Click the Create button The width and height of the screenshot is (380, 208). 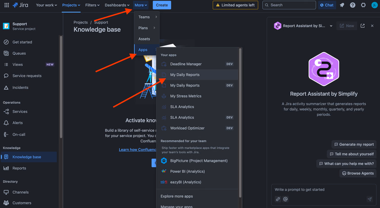pyautogui.click(x=162, y=5)
